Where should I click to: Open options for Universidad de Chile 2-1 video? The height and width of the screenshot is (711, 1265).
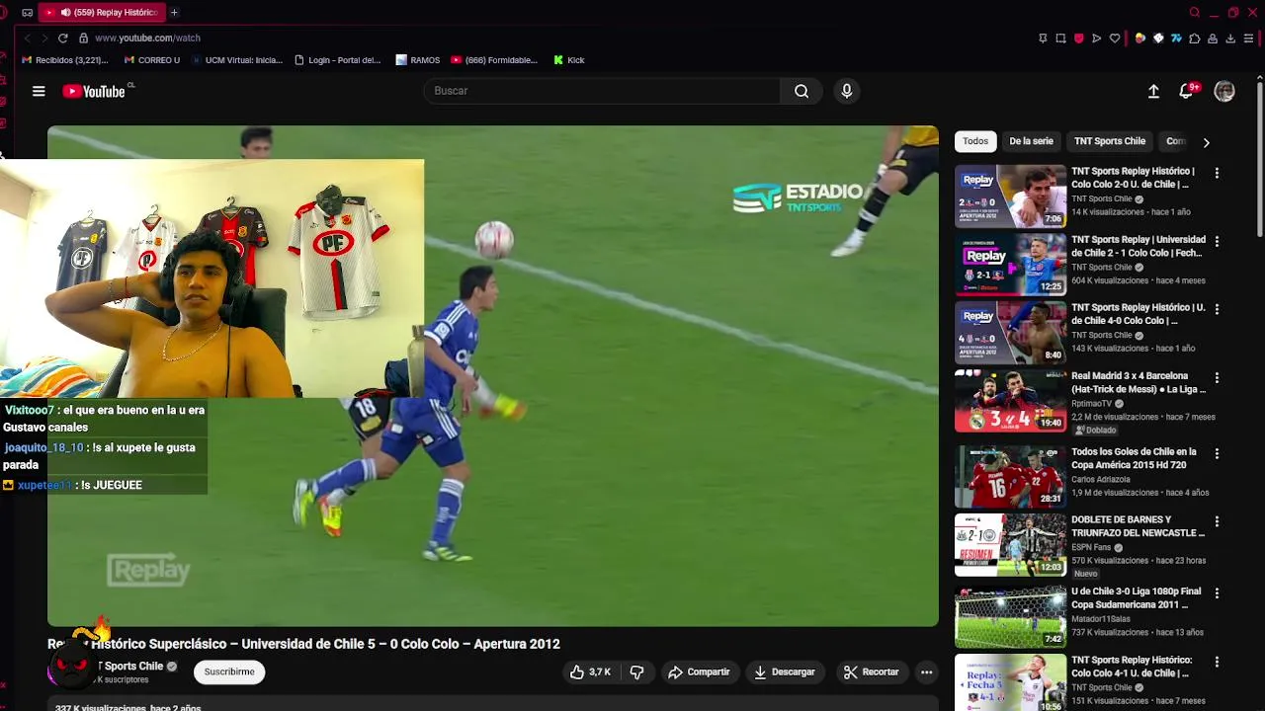[x=1217, y=241]
